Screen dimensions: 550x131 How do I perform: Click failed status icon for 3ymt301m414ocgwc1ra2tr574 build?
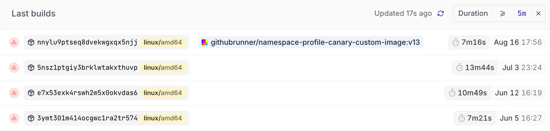tap(14, 118)
